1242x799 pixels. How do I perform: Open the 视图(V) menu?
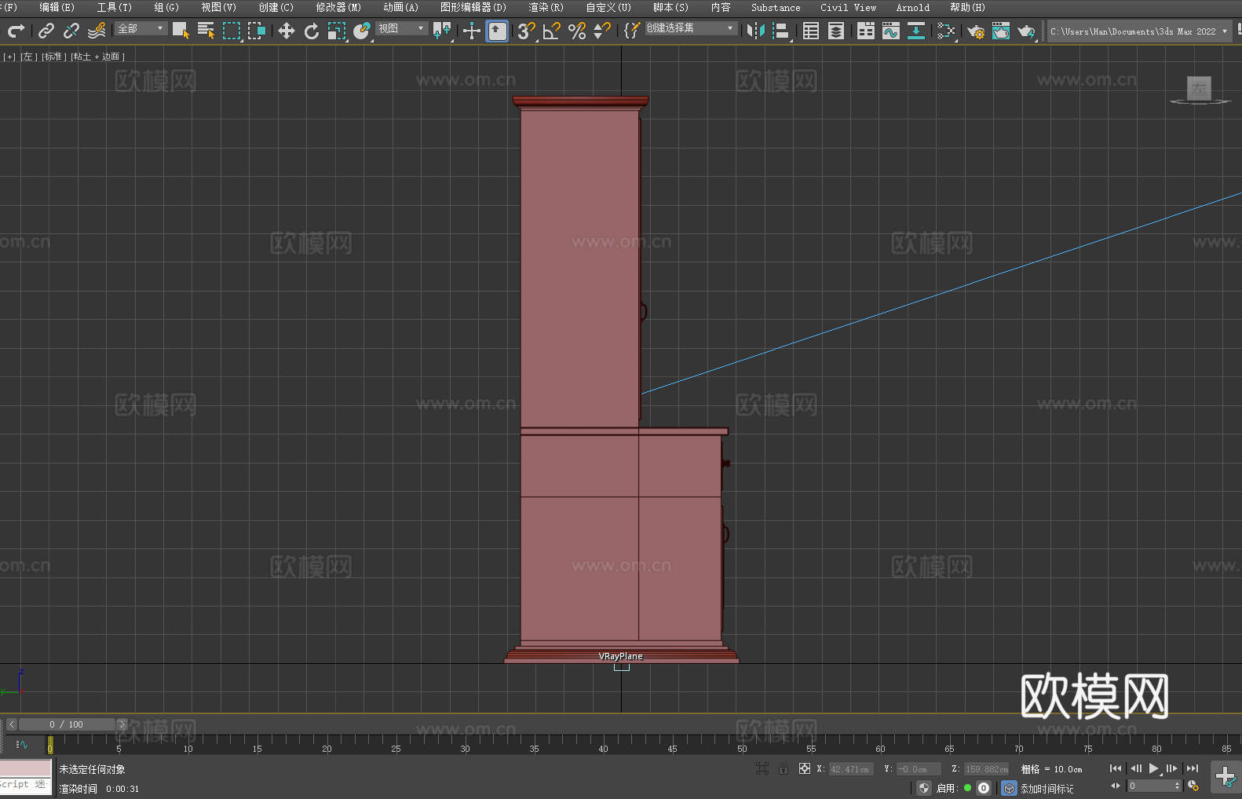(x=218, y=7)
